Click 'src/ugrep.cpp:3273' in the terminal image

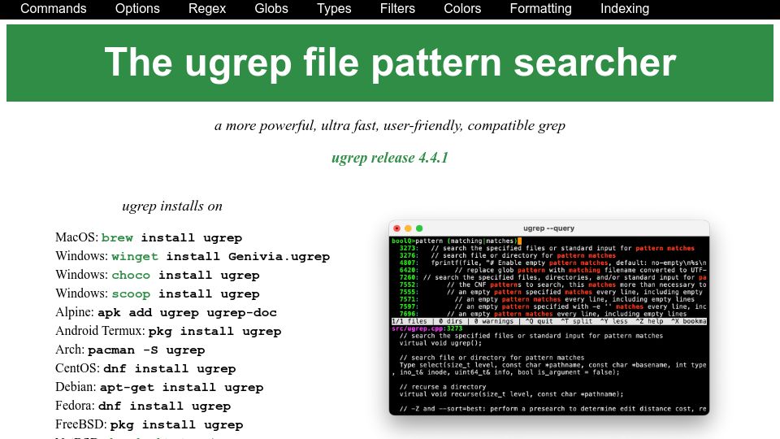coord(427,328)
